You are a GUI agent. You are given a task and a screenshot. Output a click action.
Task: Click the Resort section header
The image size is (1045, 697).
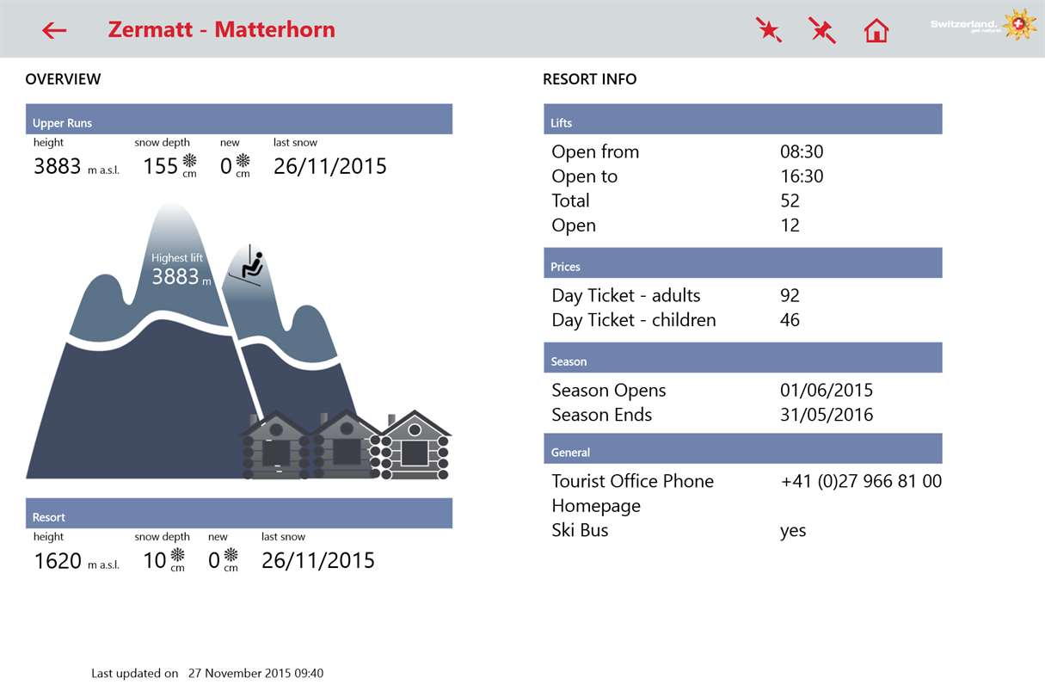click(239, 514)
